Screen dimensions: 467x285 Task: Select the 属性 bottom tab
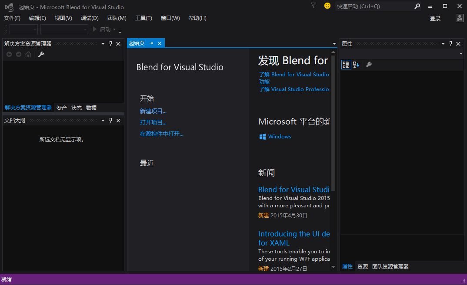coord(347,266)
